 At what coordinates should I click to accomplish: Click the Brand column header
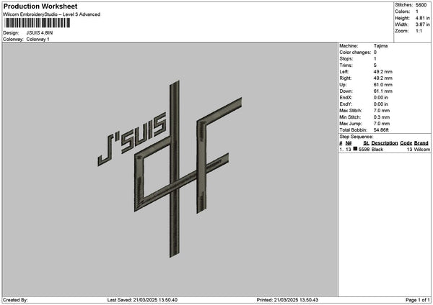point(421,143)
